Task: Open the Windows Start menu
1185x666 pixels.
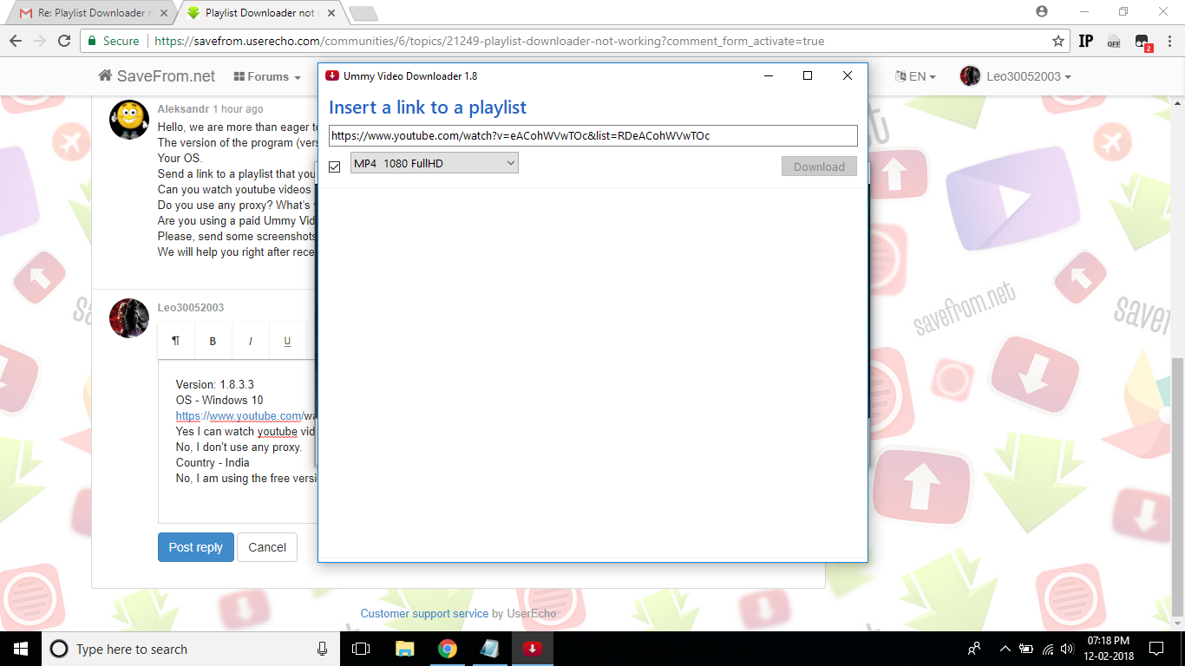Action: click(x=21, y=649)
